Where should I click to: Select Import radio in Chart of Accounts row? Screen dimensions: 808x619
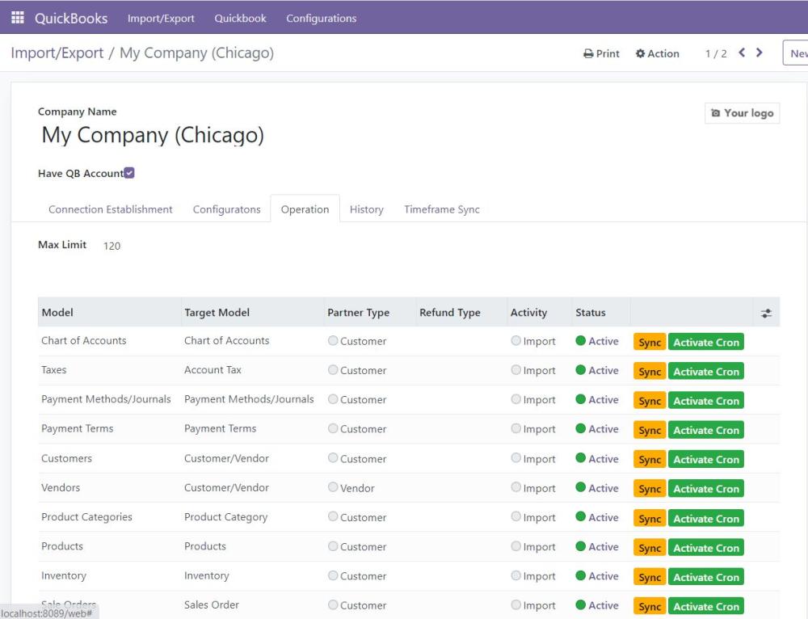pyautogui.click(x=516, y=341)
